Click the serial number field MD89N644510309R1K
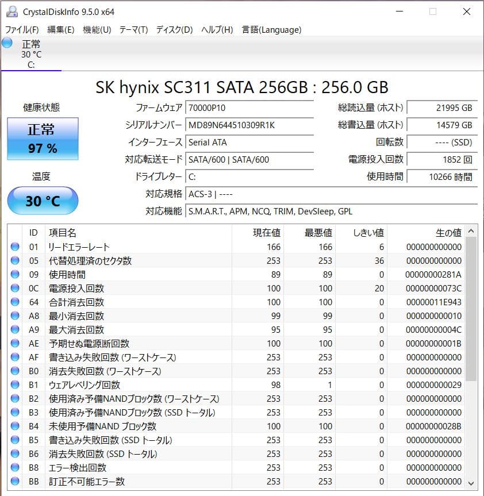The height and width of the screenshot is (496, 484). pos(248,125)
